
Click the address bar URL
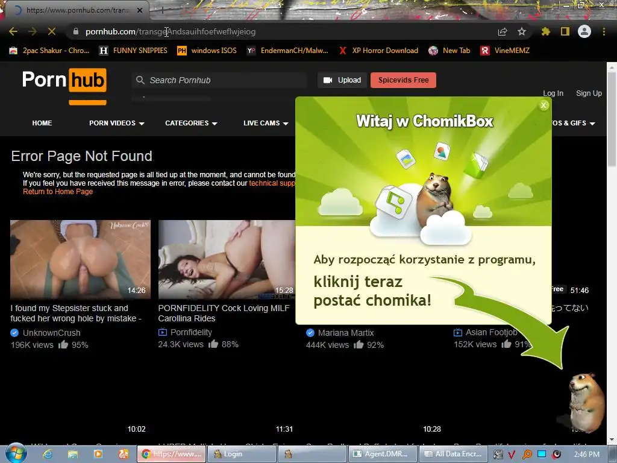[x=171, y=31]
